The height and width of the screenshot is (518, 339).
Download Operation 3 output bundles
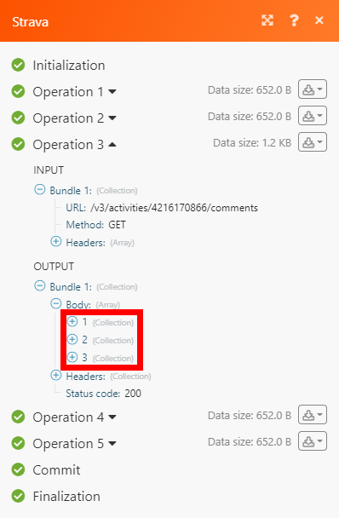(313, 142)
